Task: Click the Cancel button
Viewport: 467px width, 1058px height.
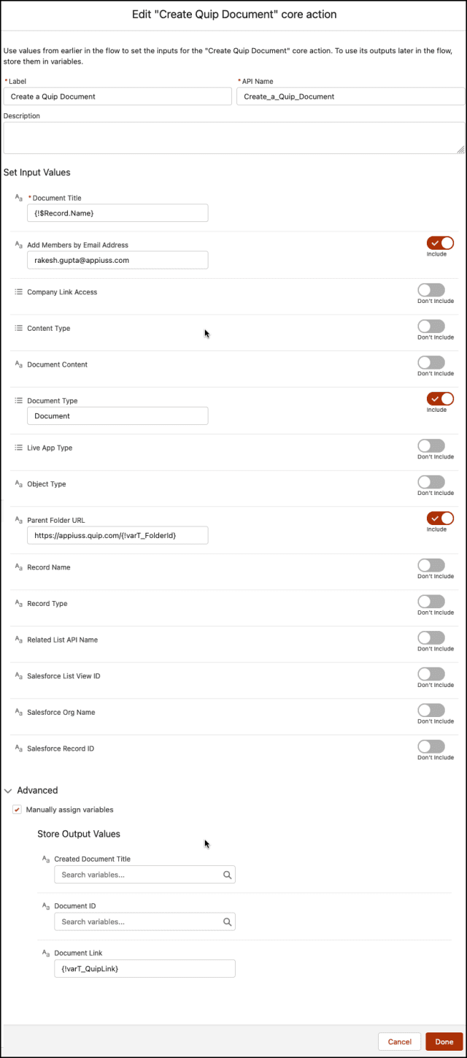Action: [x=399, y=1042]
